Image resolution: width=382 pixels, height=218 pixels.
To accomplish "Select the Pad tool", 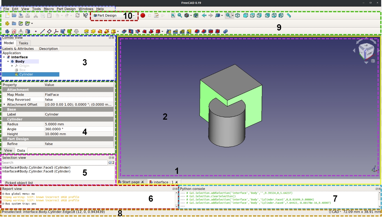I will point(86,31).
